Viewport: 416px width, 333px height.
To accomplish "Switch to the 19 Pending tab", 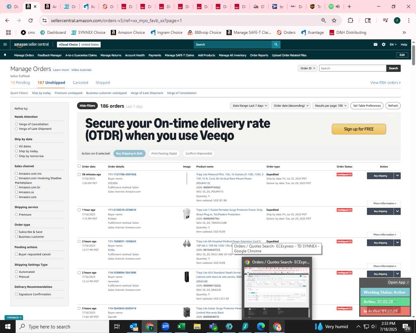I will click(x=20, y=83).
